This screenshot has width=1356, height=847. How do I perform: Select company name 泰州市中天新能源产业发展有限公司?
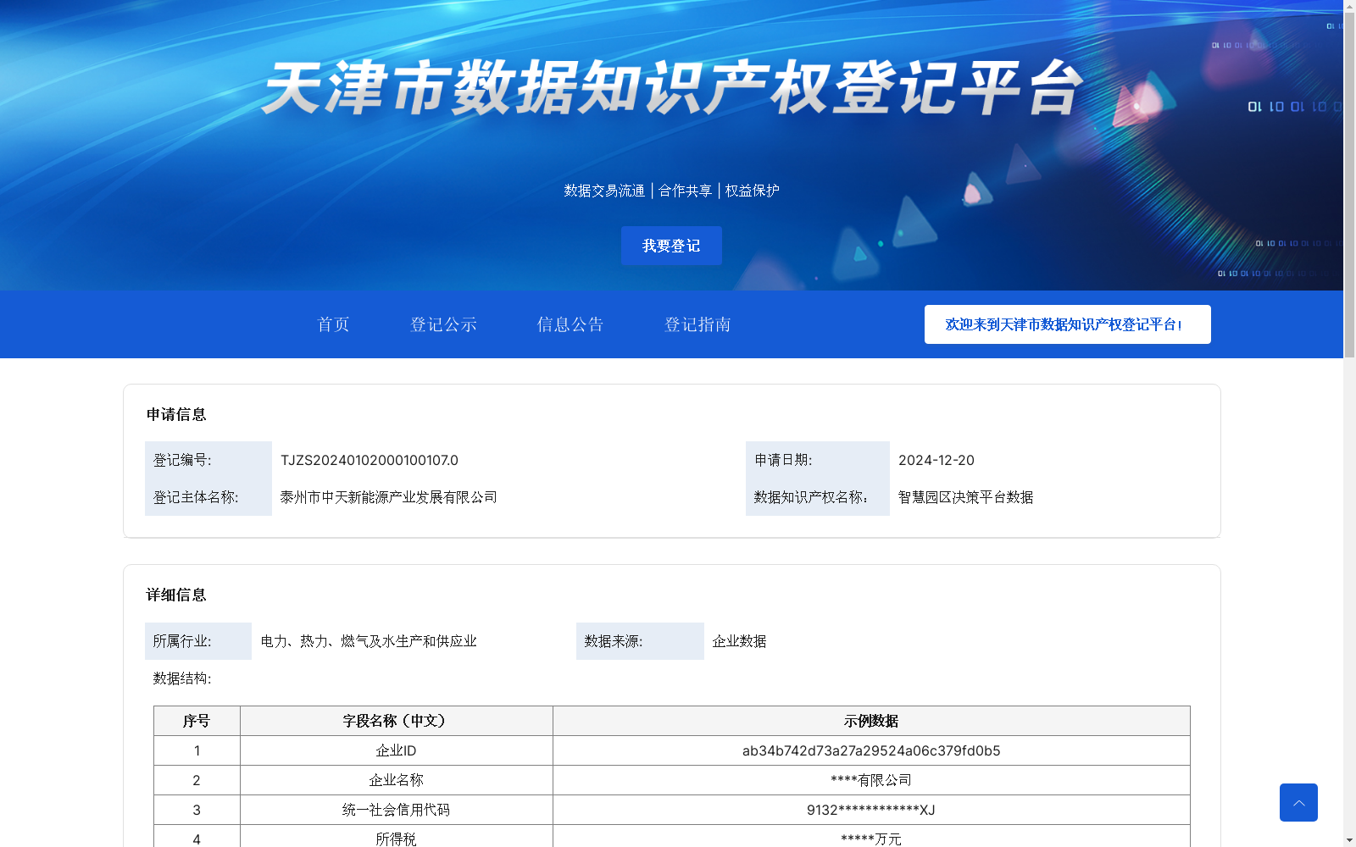[389, 497]
